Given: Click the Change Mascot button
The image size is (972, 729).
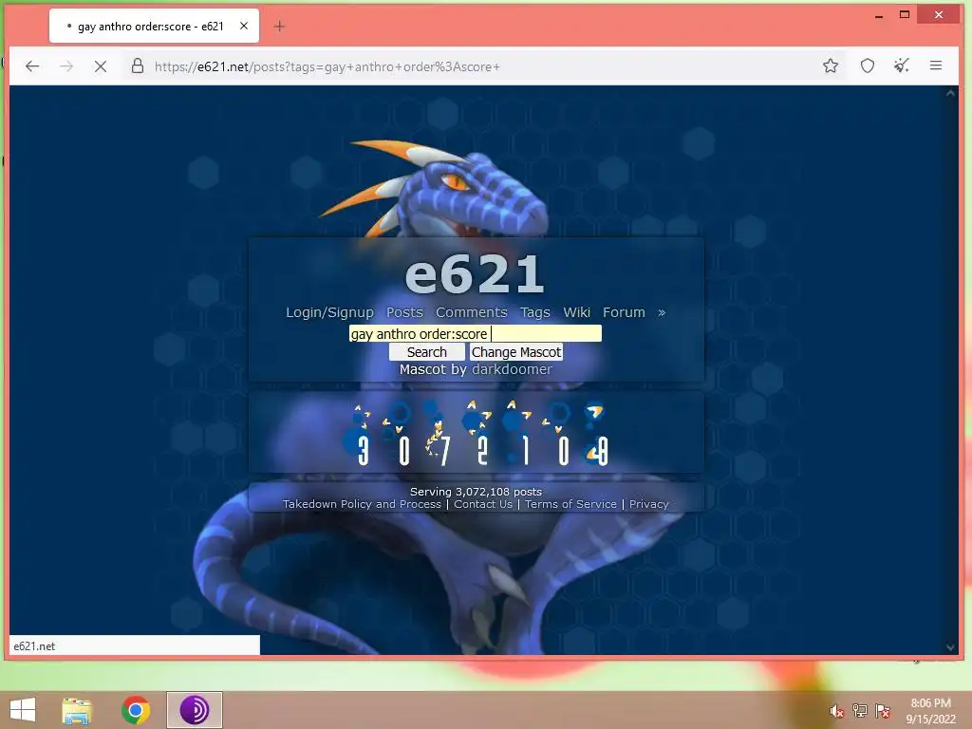Looking at the screenshot, I should coord(515,352).
